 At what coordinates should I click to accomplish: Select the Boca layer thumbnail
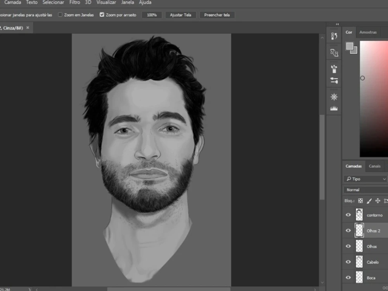[359, 277]
